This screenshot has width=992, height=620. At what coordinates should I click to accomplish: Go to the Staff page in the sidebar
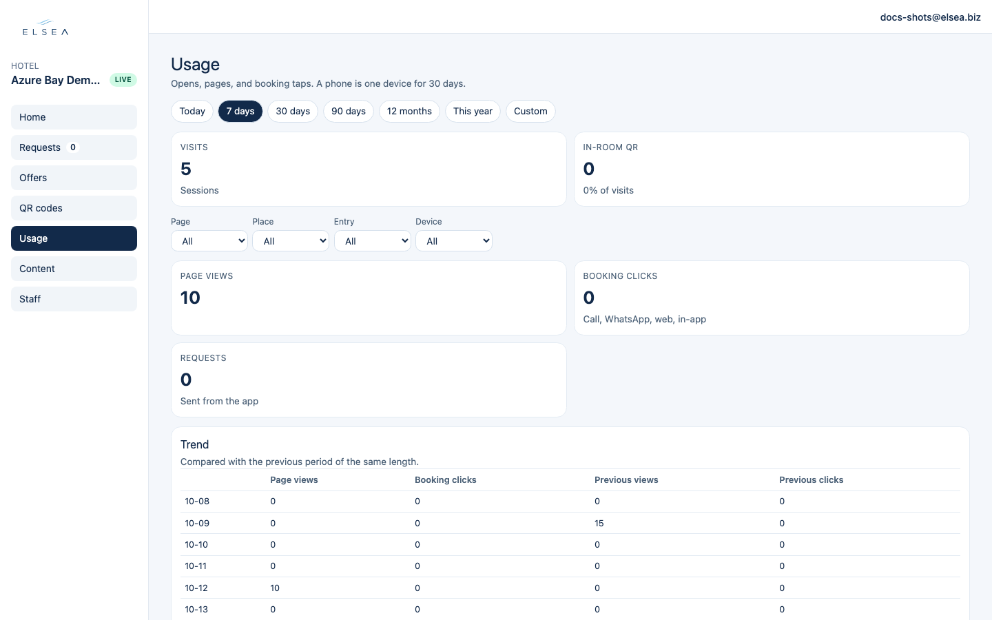tap(74, 299)
